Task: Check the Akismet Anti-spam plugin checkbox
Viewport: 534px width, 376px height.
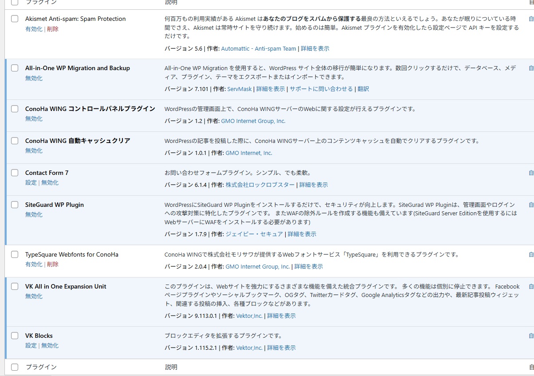Action: 15,19
